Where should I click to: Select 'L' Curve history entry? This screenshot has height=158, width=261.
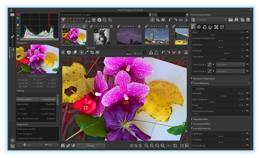click(28, 109)
